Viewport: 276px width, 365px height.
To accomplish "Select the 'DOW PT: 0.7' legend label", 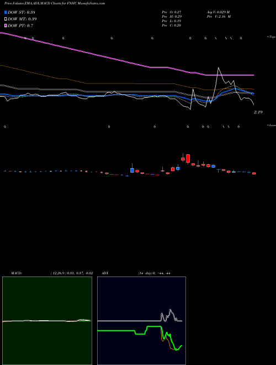I will (x=20, y=25).
